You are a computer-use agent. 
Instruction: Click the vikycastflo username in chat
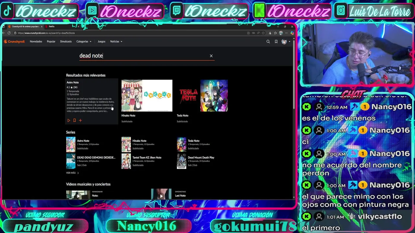(x=380, y=216)
